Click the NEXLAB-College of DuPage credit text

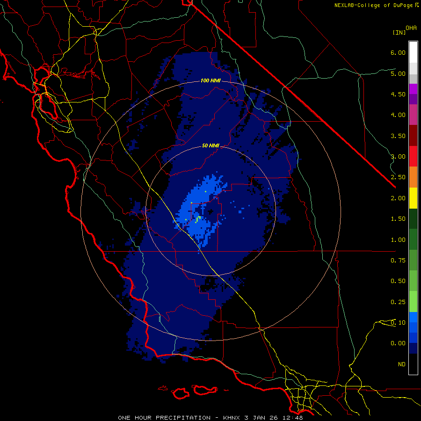pos(376,5)
